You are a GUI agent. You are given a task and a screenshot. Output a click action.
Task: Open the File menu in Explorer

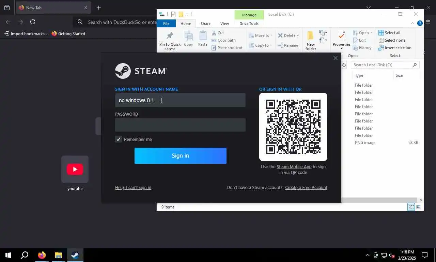coord(166,24)
